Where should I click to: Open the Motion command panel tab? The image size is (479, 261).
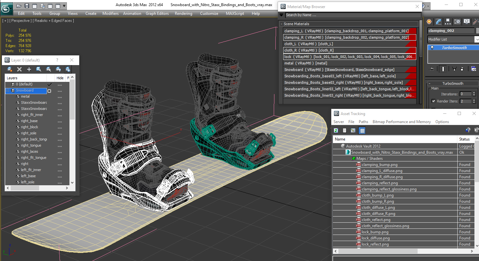457,22
